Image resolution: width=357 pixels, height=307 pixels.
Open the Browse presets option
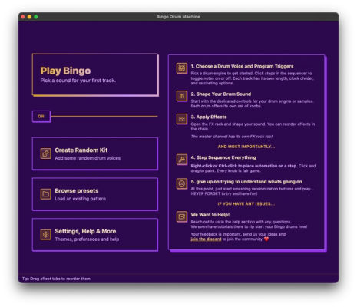pyautogui.click(x=95, y=194)
